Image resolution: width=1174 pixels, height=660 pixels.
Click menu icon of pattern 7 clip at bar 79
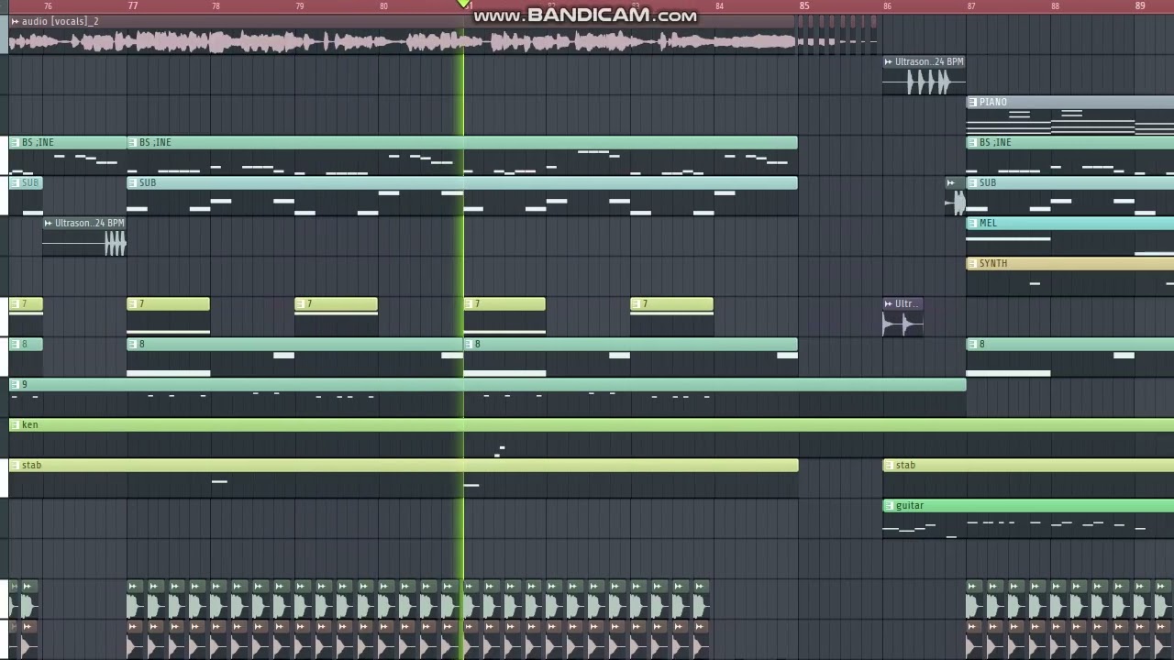tap(301, 303)
